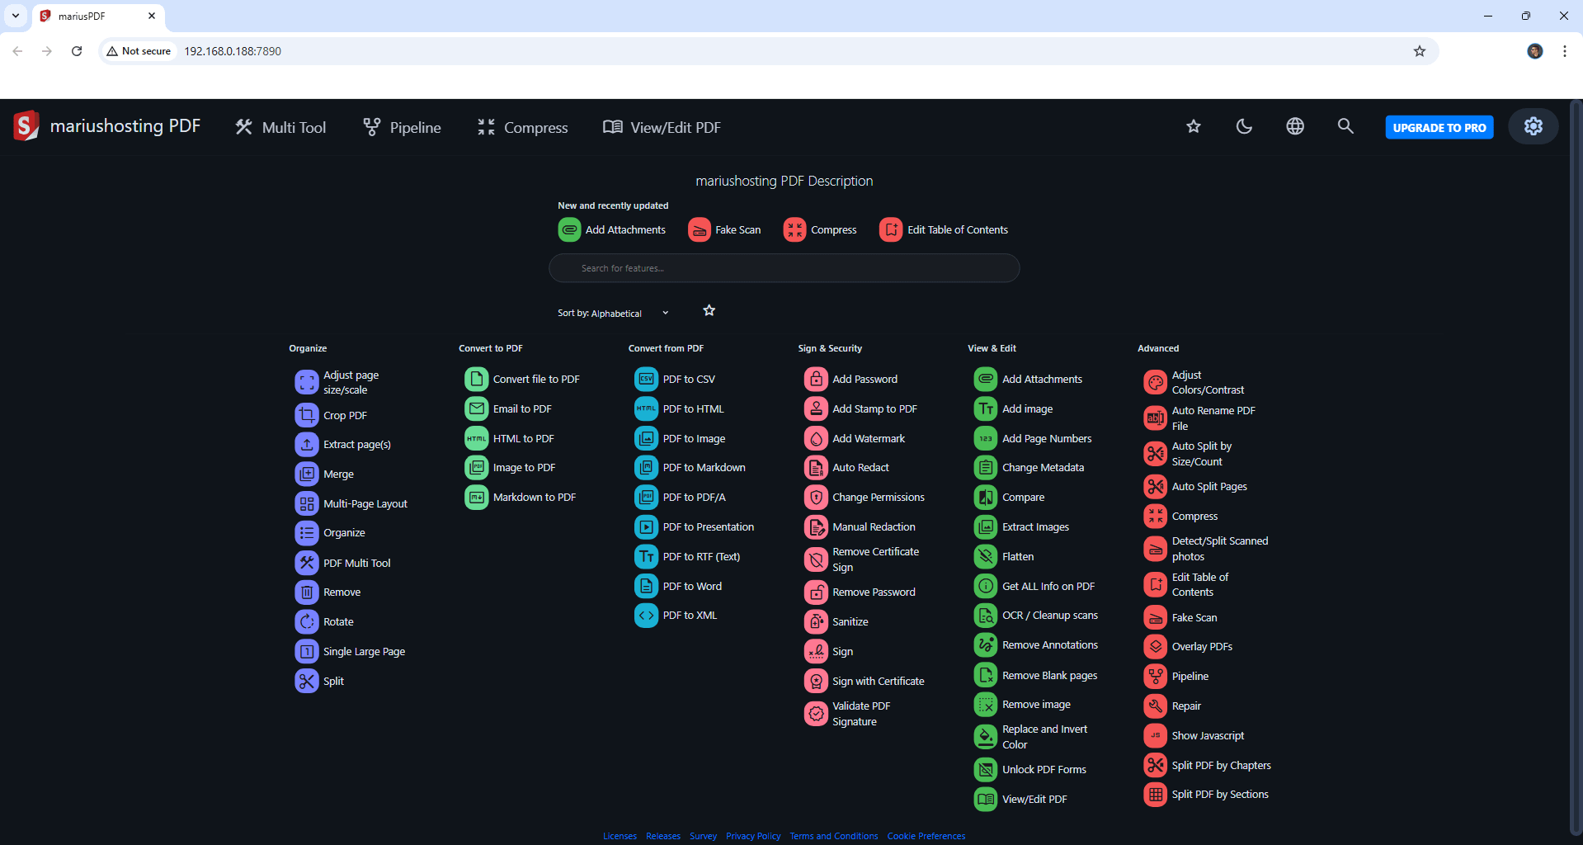Open the Compress nav item

pos(522,127)
